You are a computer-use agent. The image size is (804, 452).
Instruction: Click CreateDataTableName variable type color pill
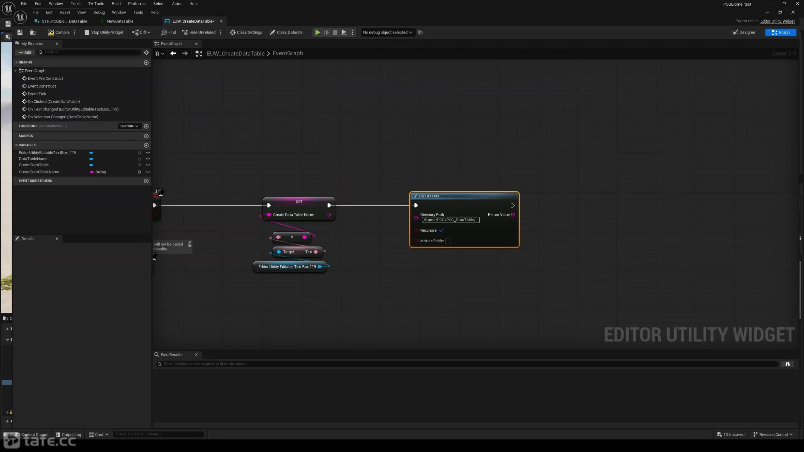click(92, 172)
